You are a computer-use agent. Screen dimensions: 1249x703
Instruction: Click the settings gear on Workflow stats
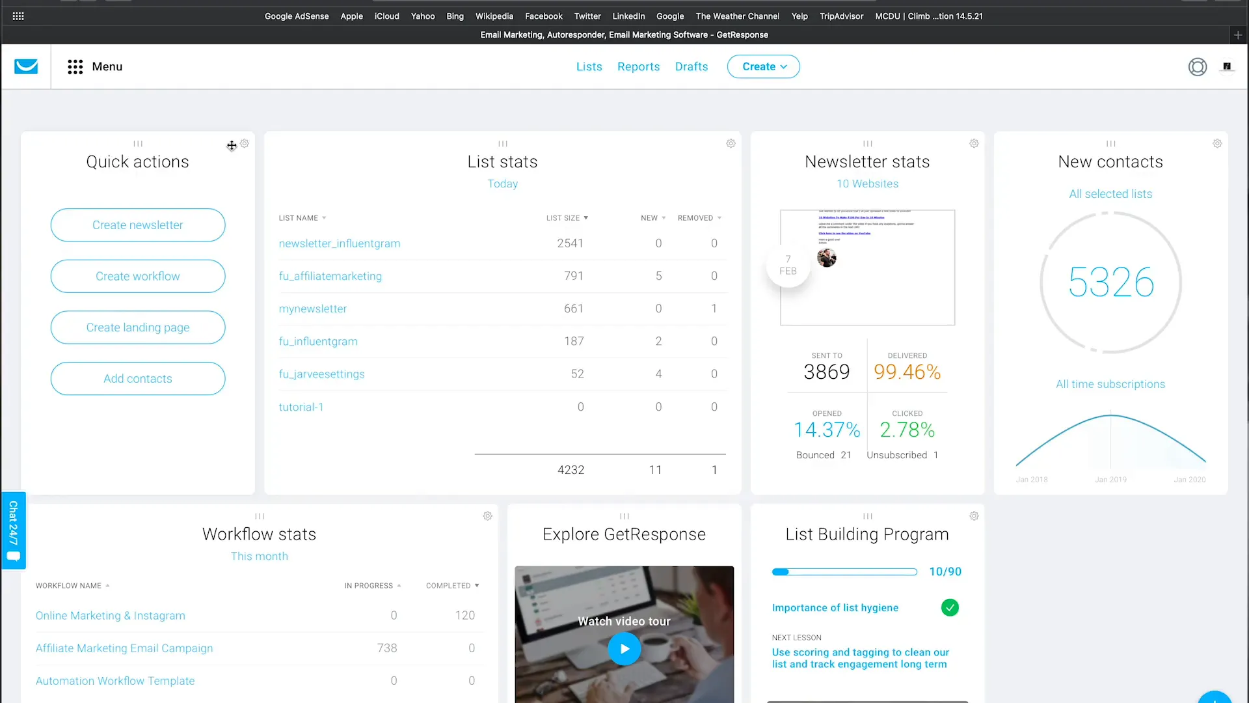487,515
